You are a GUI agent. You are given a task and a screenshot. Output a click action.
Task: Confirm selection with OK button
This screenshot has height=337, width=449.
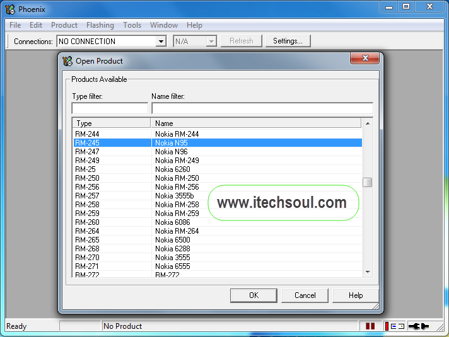click(254, 295)
